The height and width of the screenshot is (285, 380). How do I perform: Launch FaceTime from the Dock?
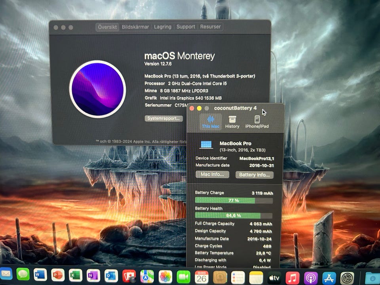[183, 277]
